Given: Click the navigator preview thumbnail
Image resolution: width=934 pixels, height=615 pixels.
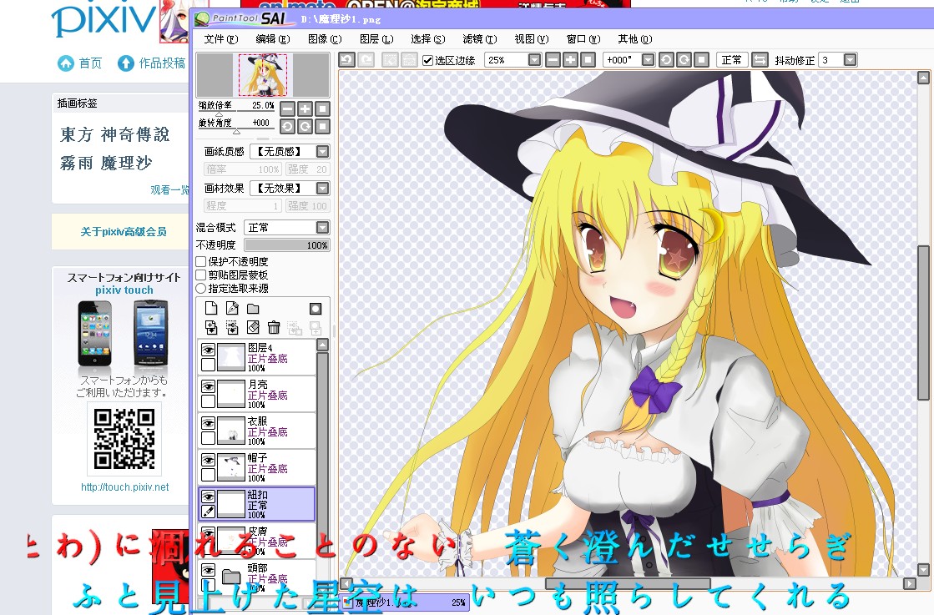Looking at the screenshot, I should click(263, 75).
